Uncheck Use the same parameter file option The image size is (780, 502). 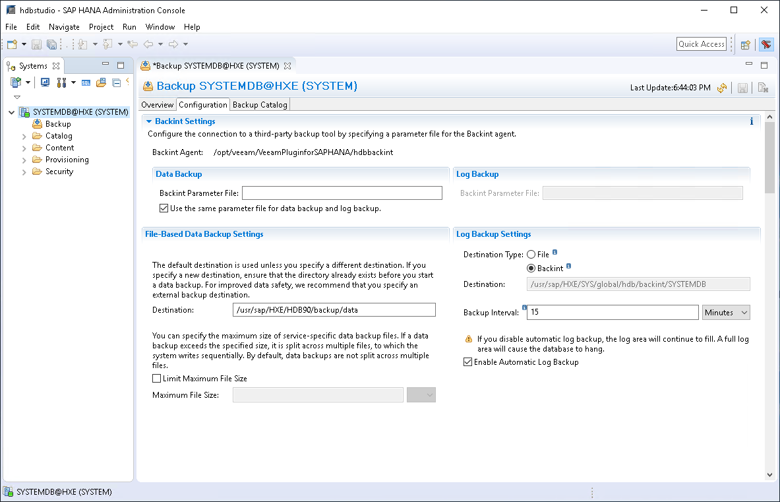pyautogui.click(x=162, y=208)
